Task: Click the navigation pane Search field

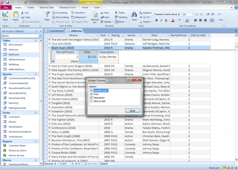Action: tap(20, 36)
